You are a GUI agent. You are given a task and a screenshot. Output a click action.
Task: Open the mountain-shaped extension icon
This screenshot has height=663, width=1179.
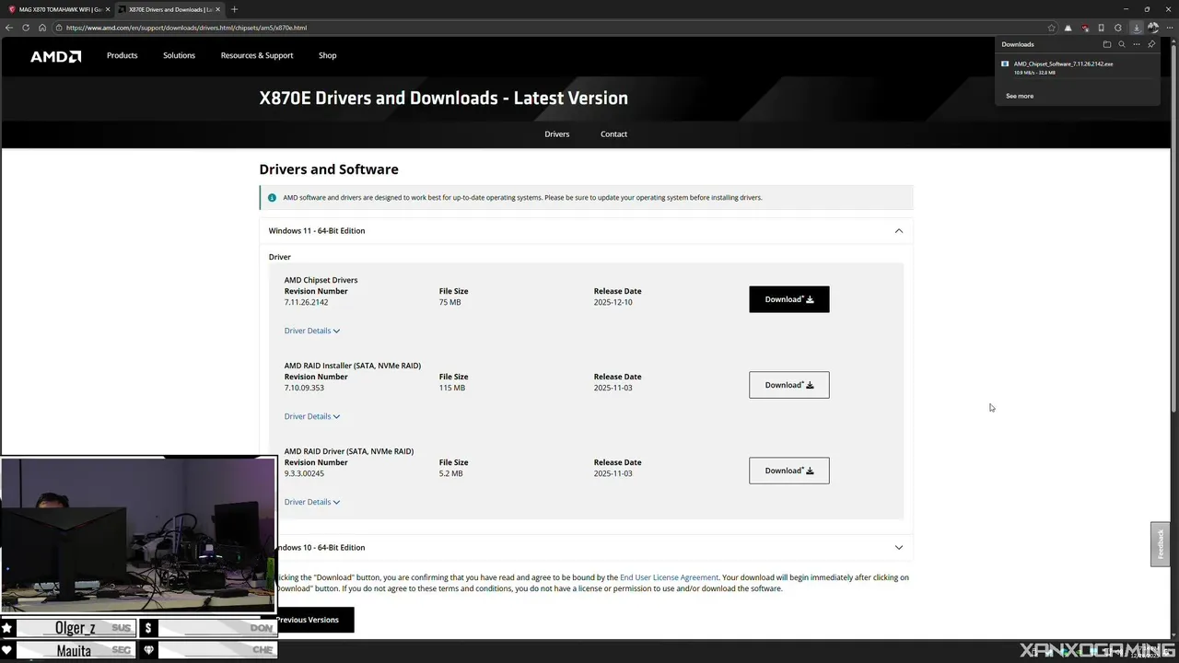pyautogui.click(x=1068, y=28)
